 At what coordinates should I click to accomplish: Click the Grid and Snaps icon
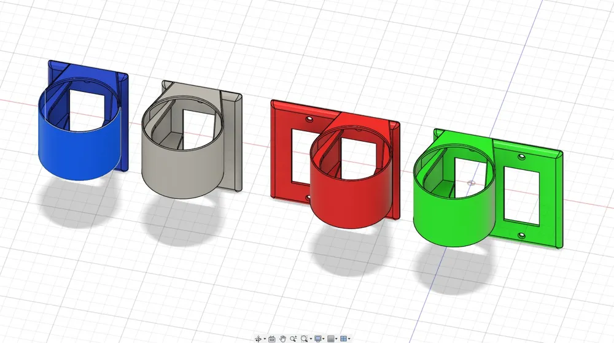(x=331, y=339)
